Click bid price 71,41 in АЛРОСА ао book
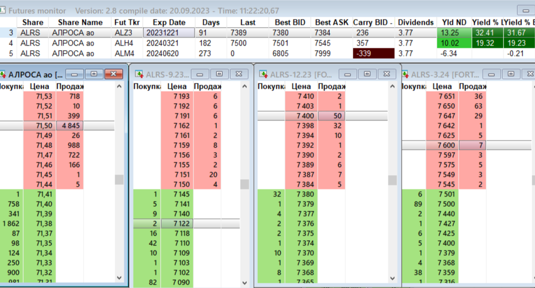 pyautogui.click(x=40, y=194)
